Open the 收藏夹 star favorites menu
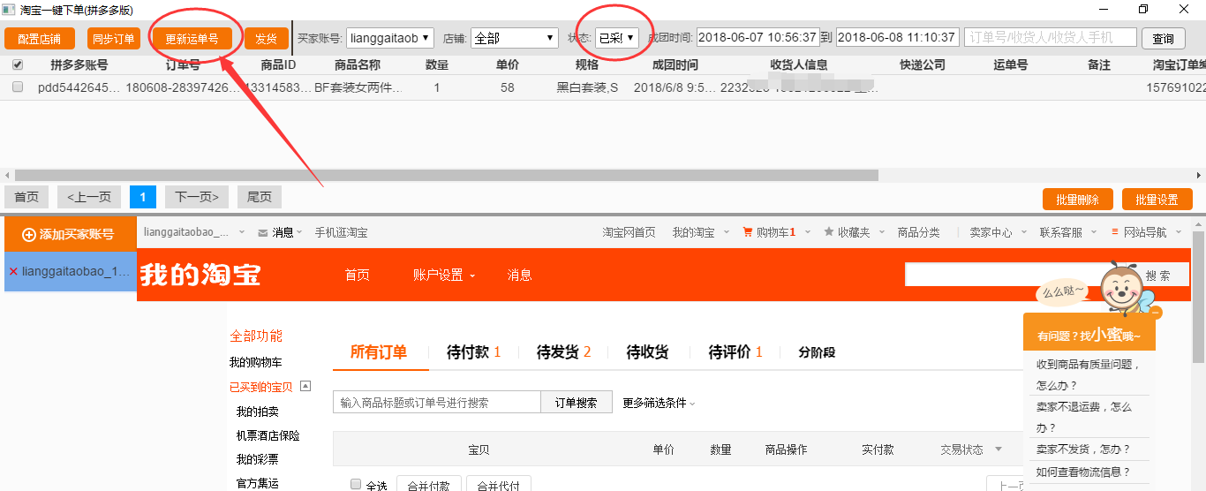1206x491 pixels. pos(853,232)
